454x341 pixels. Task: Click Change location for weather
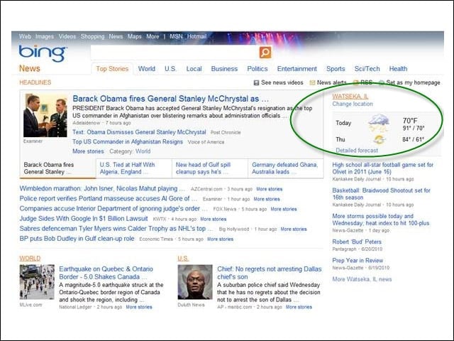tap(353, 104)
